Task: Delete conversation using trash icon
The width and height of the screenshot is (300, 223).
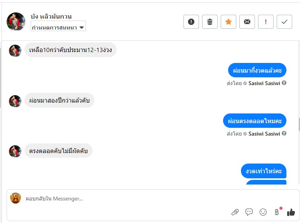Action: pyautogui.click(x=210, y=22)
